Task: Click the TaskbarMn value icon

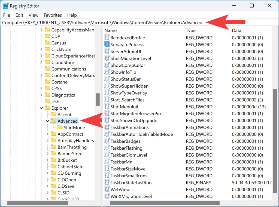Action: tap(107, 162)
